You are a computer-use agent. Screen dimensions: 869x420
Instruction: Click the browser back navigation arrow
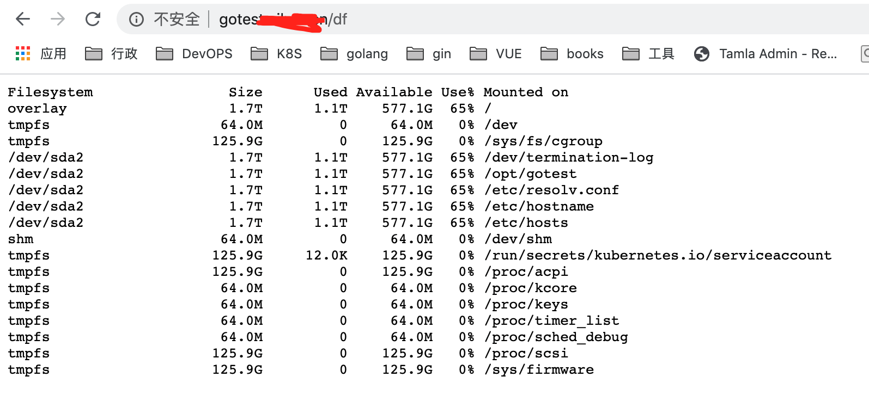[22, 18]
